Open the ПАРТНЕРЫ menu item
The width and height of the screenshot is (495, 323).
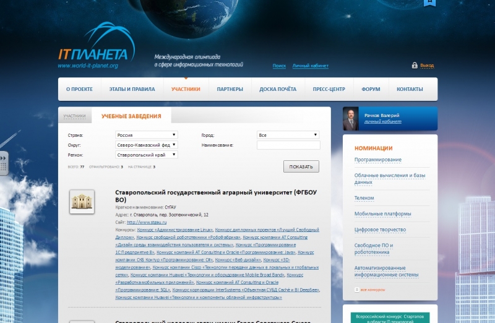[230, 89]
